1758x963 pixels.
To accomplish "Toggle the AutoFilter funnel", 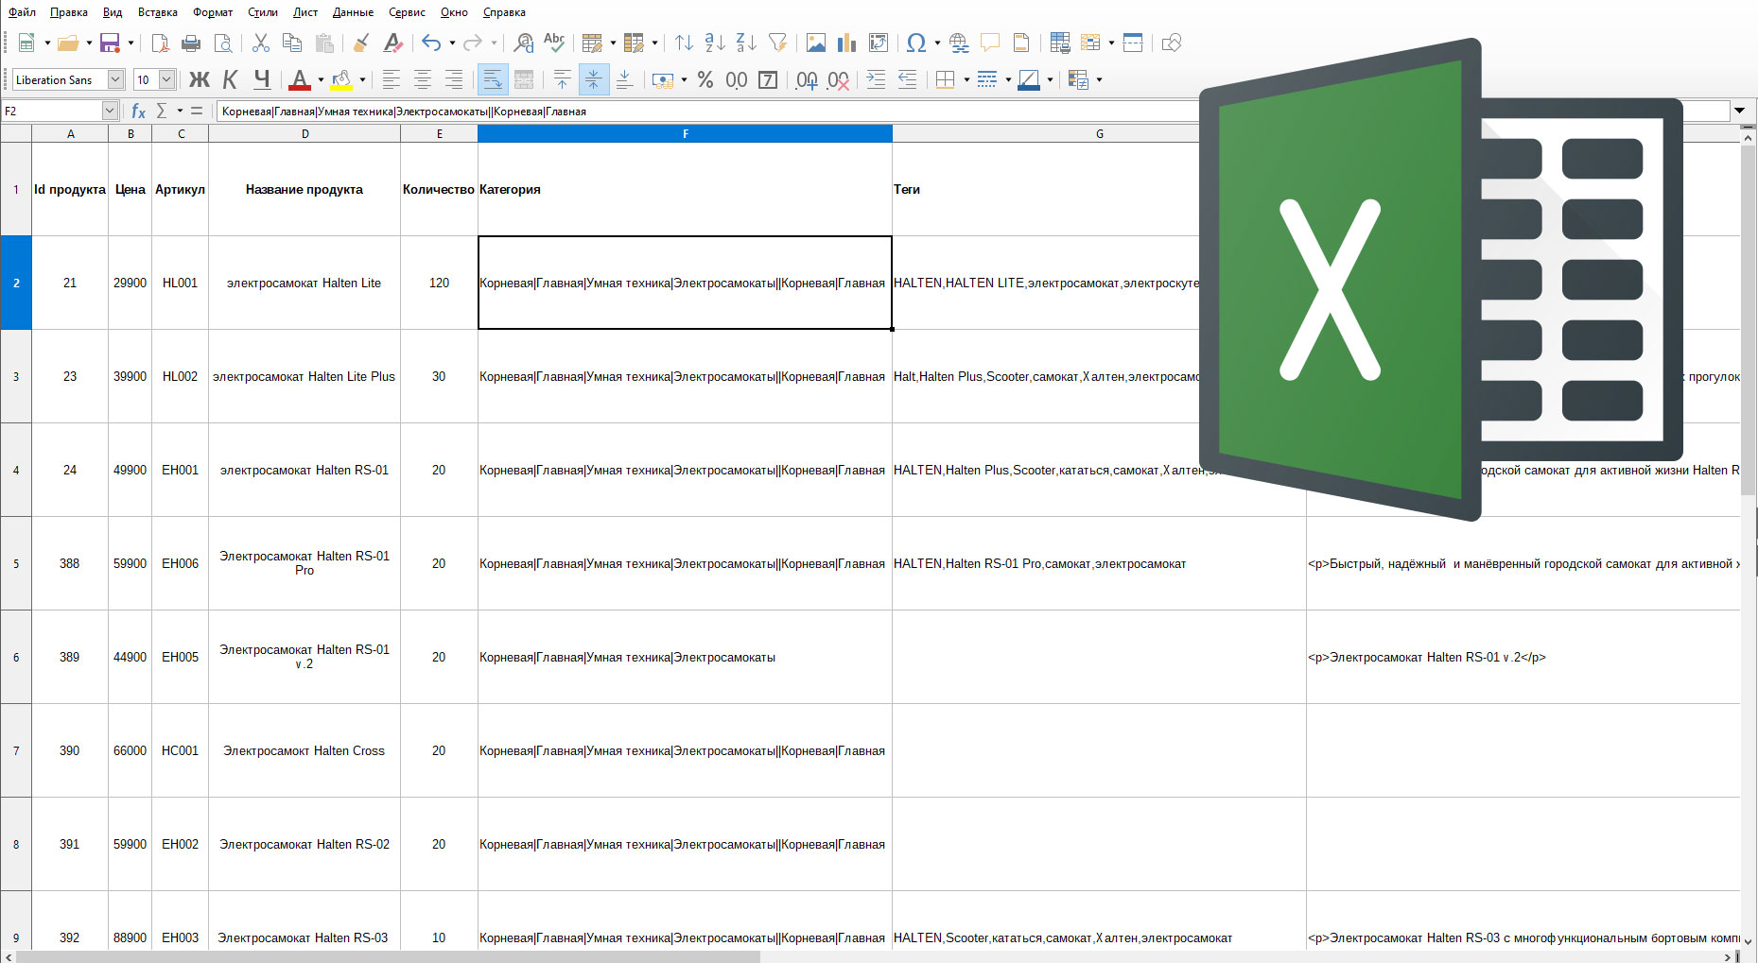I will click(778, 43).
